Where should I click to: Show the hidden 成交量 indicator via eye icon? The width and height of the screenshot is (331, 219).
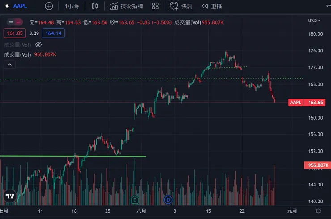pos(38,45)
